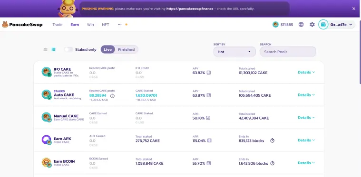
Task: Click the 61,303,102 CAKE total staked
Action: [253, 73]
